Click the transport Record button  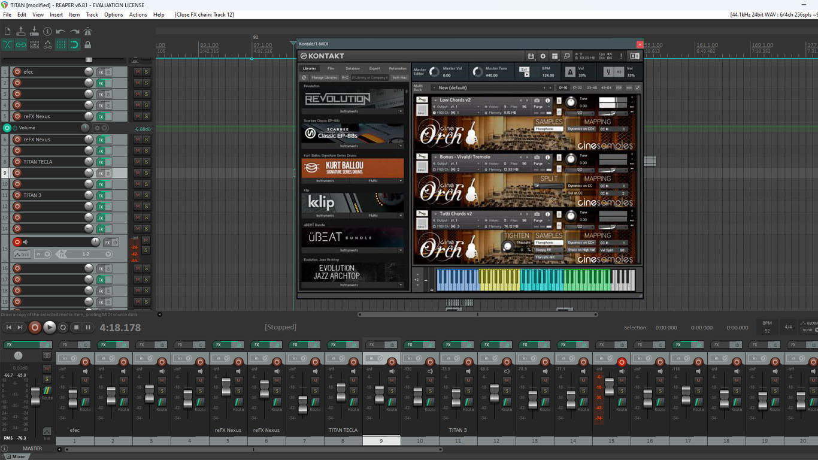(35, 328)
